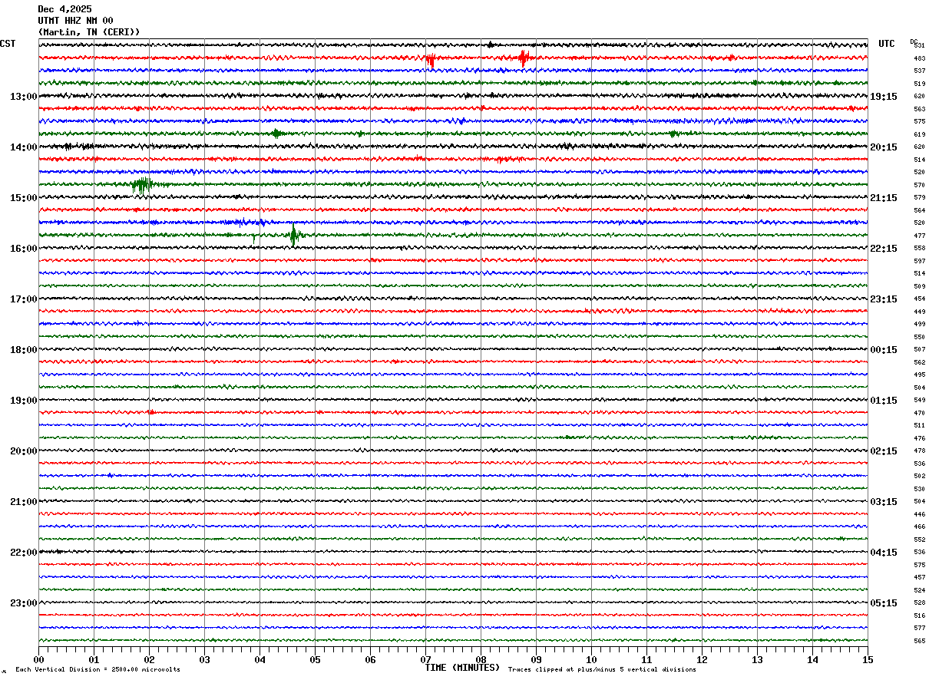Click the 07 minute tick label on bottom axis

(x=425, y=659)
